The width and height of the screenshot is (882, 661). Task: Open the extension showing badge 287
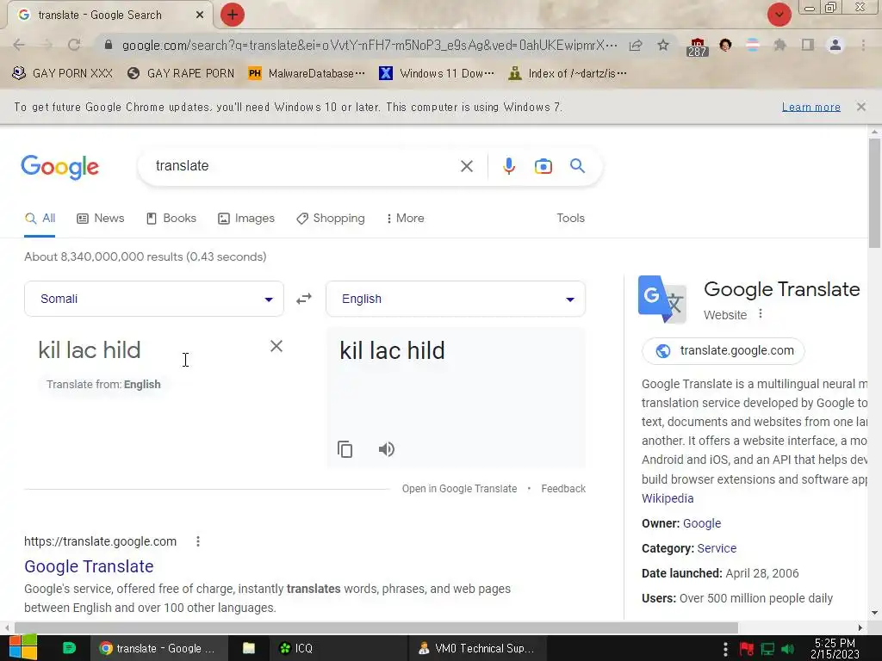697,46
